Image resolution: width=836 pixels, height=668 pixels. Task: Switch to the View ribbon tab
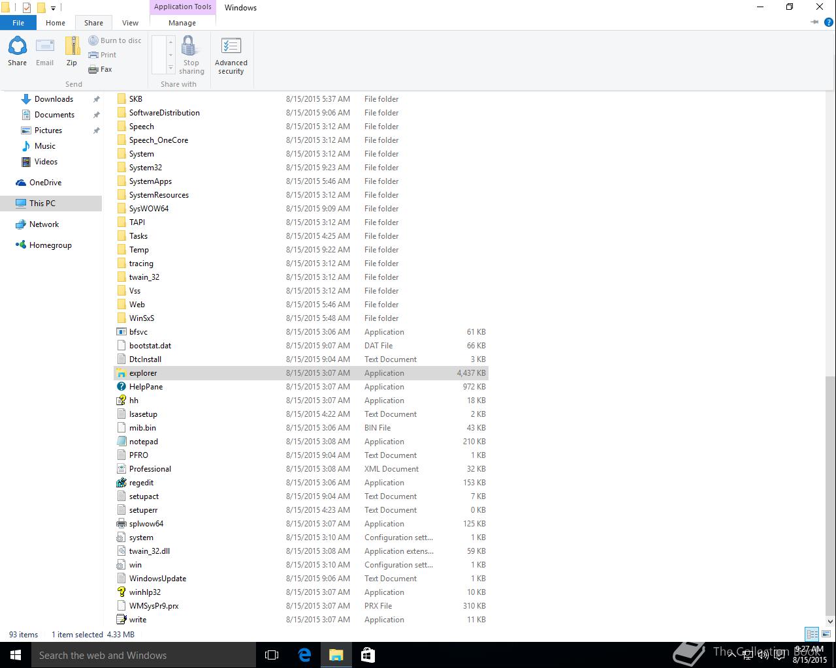coord(130,23)
